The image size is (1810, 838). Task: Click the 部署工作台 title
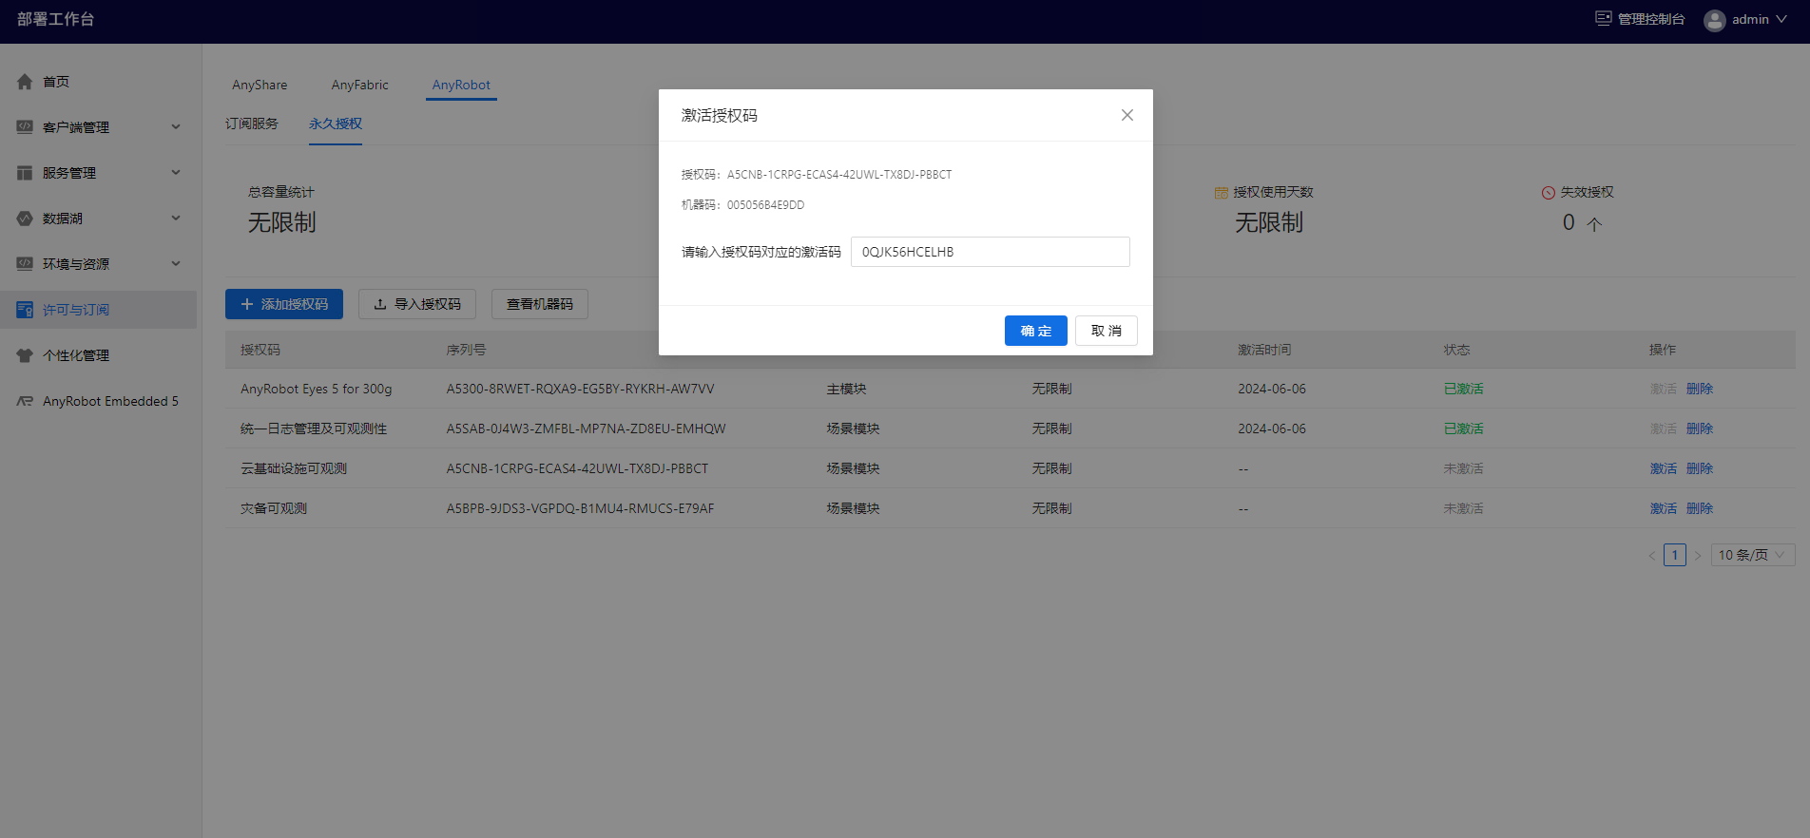(x=55, y=19)
